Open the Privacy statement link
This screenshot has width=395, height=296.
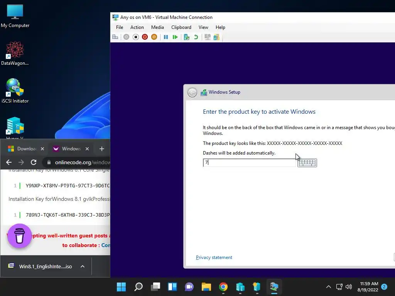coord(214,257)
